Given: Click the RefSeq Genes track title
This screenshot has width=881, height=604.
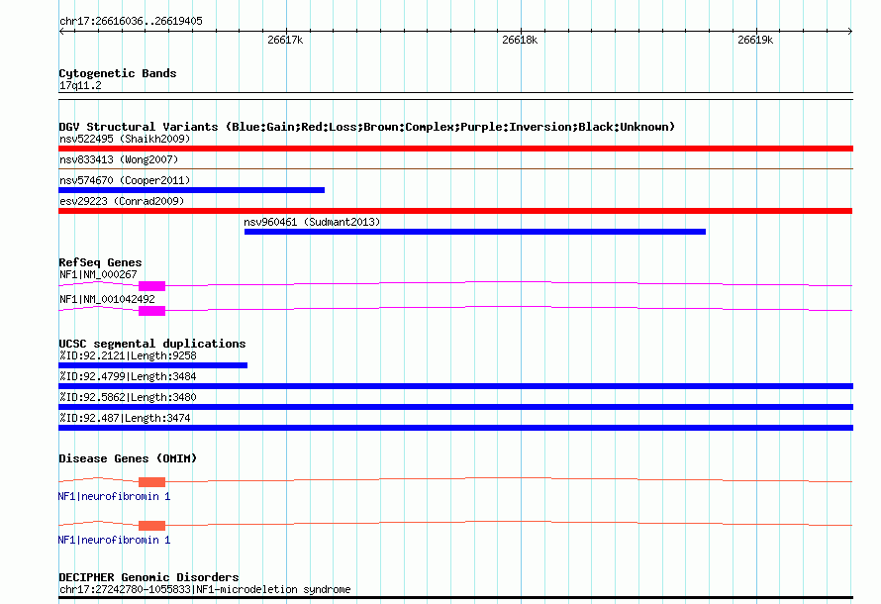Looking at the screenshot, I should [100, 262].
